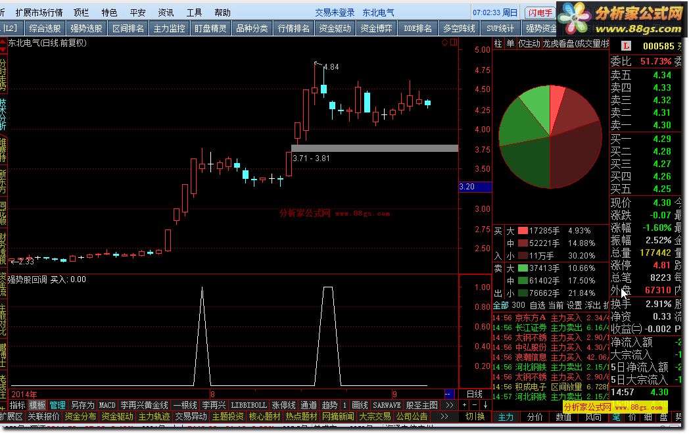Open the 关联报价 tab
Viewport: 689px width, 434px height.
point(43,416)
